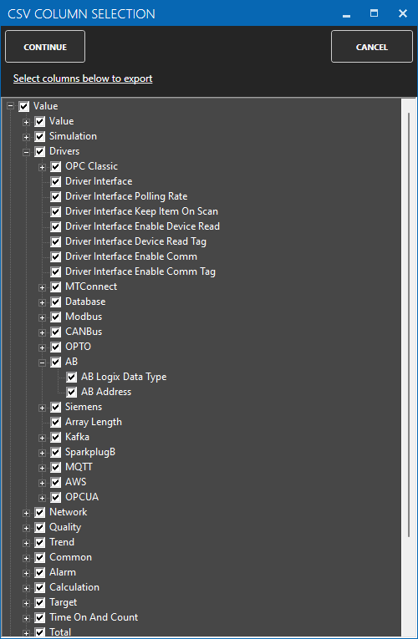
Task: Collapse the AB node
Action: pyautogui.click(x=42, y=363)
